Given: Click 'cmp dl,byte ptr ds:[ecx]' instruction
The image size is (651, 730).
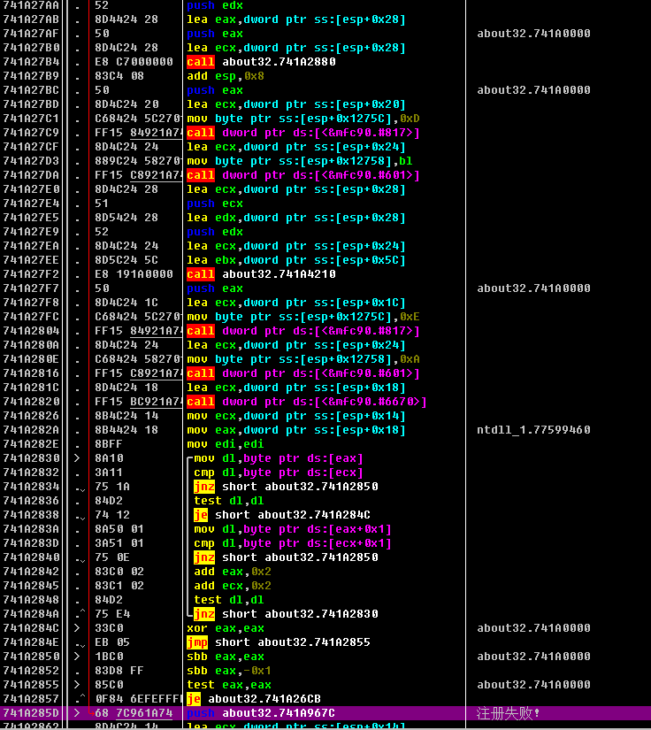Looking at the screenshot, I should coord(279,473).
